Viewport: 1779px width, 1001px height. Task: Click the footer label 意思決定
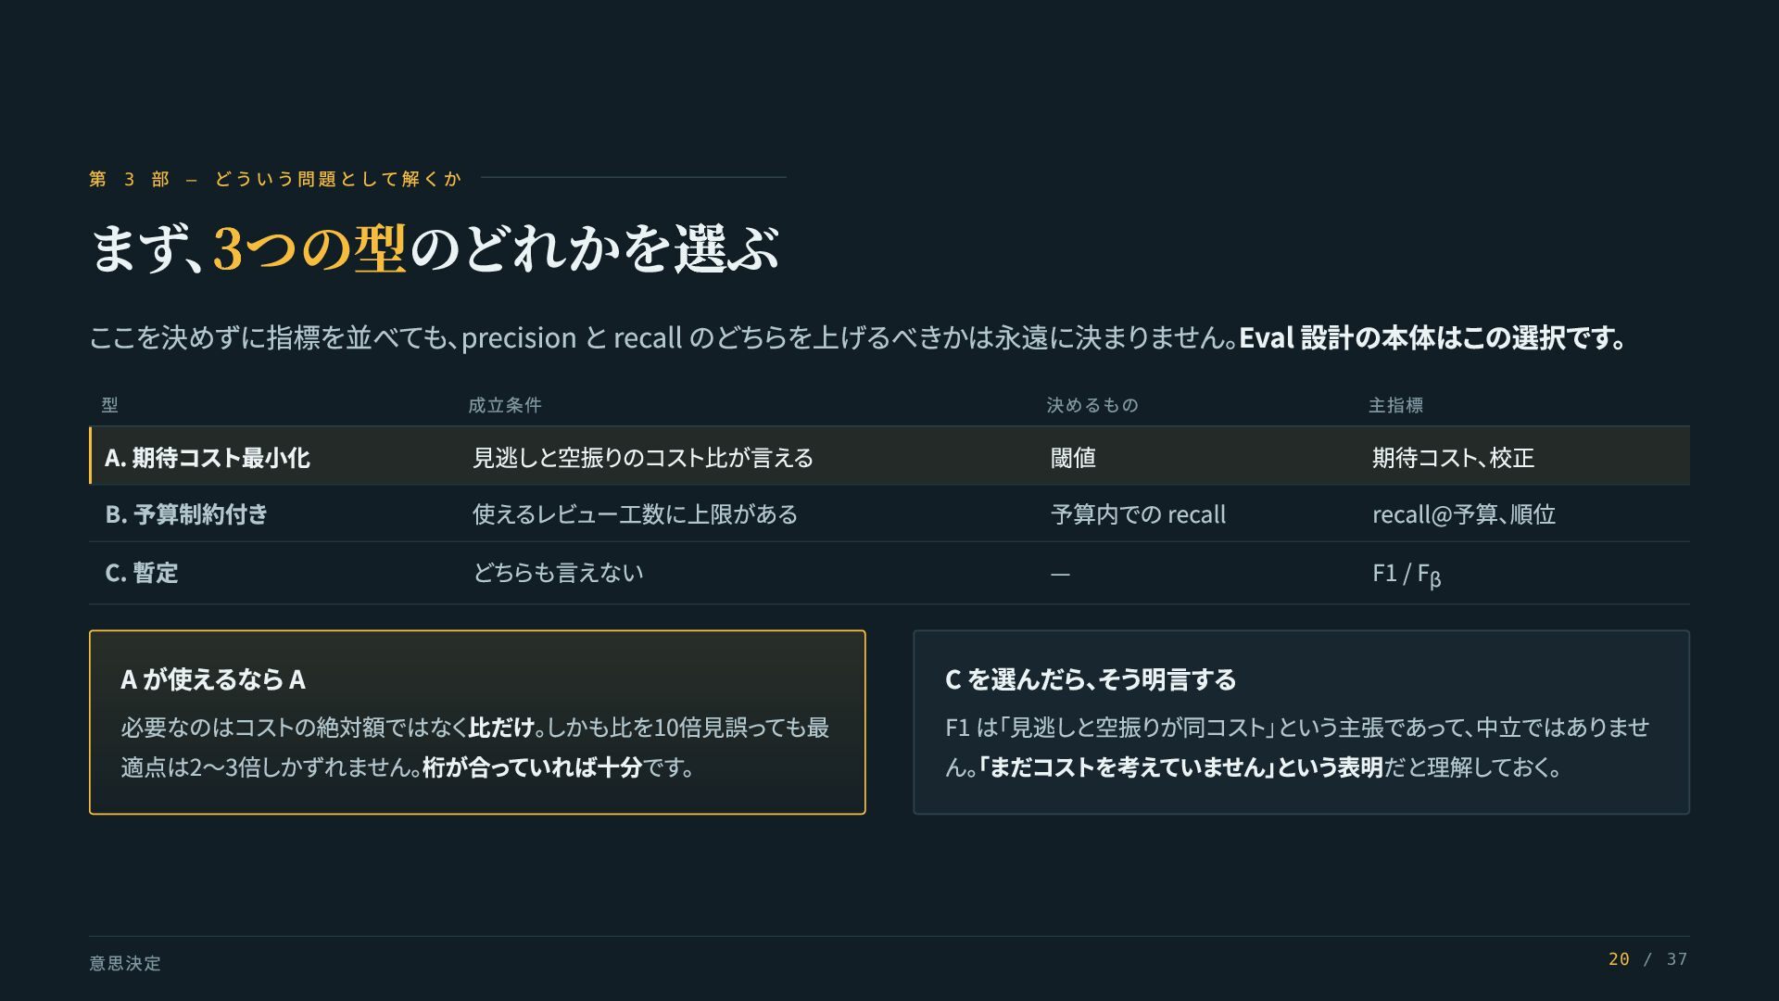pos(125,963)
